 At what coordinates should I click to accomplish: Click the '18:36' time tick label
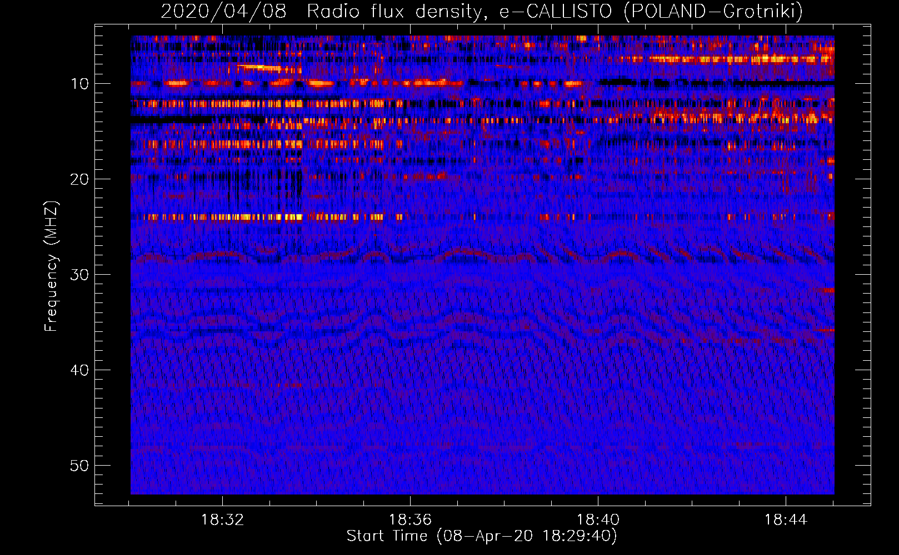(x=410, y=520)
